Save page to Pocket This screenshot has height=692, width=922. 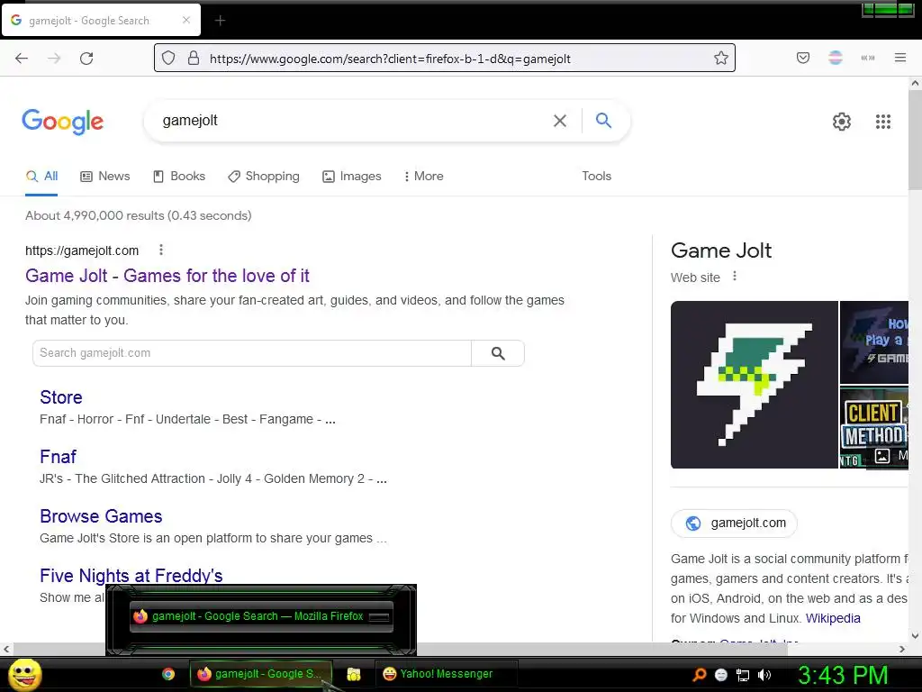(x=802, y=58)
